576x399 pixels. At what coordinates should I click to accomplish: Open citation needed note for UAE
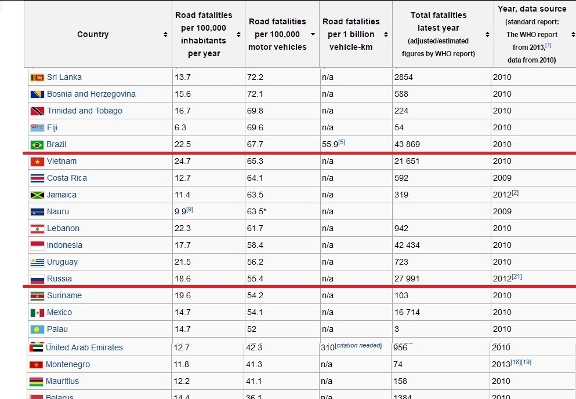pos(358,346)
